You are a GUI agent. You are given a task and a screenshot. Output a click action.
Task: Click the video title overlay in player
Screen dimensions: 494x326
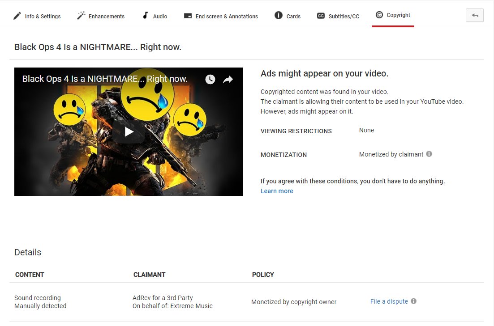click(105, 79)
